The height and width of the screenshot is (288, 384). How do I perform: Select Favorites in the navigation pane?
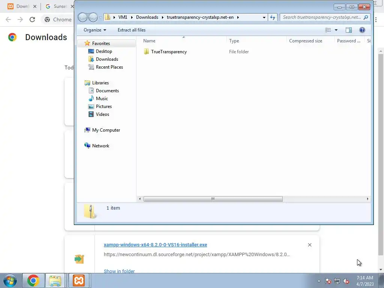coord(101,43)
